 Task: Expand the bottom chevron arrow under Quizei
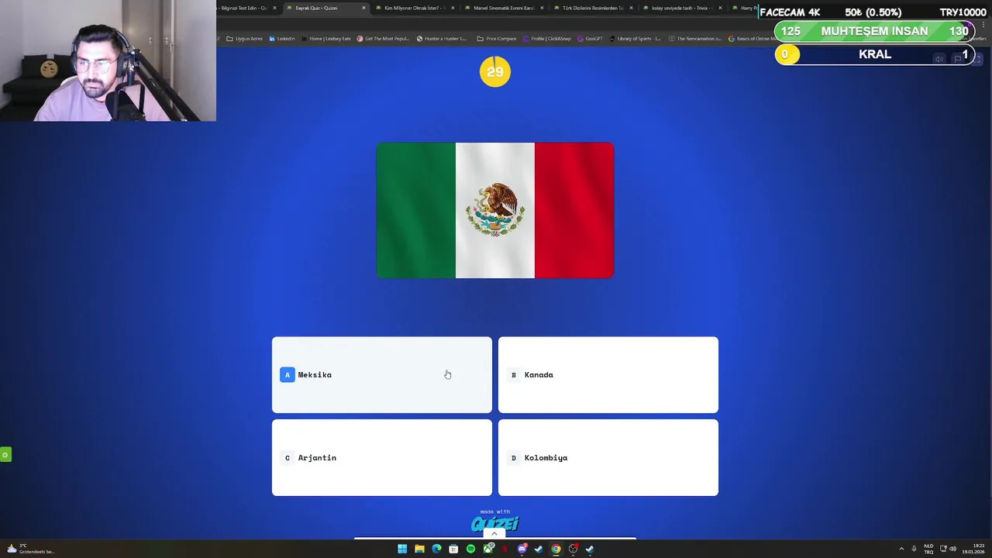(494, 534)
